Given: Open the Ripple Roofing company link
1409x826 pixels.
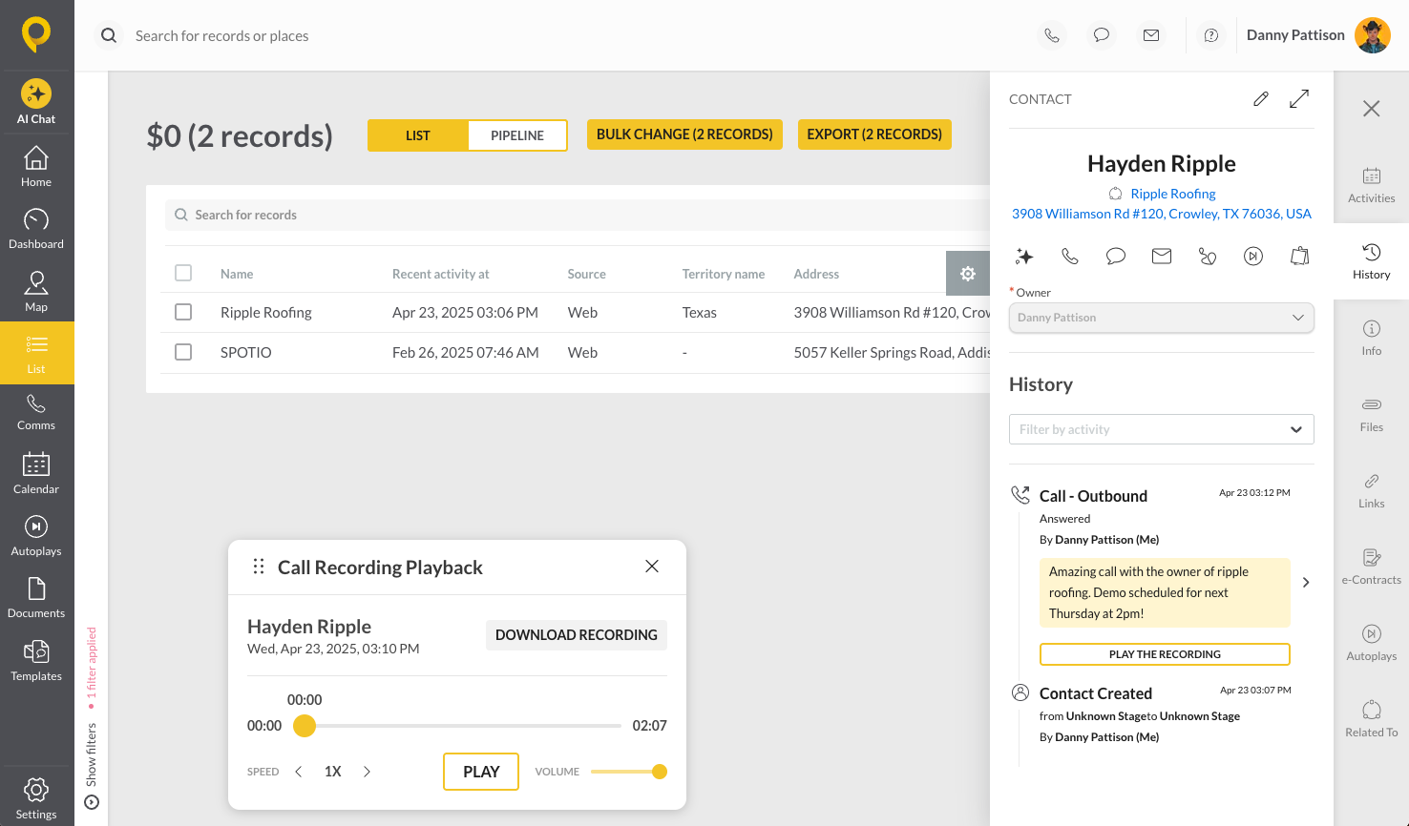Looking at the screenshot, I should click(1172, 194).
